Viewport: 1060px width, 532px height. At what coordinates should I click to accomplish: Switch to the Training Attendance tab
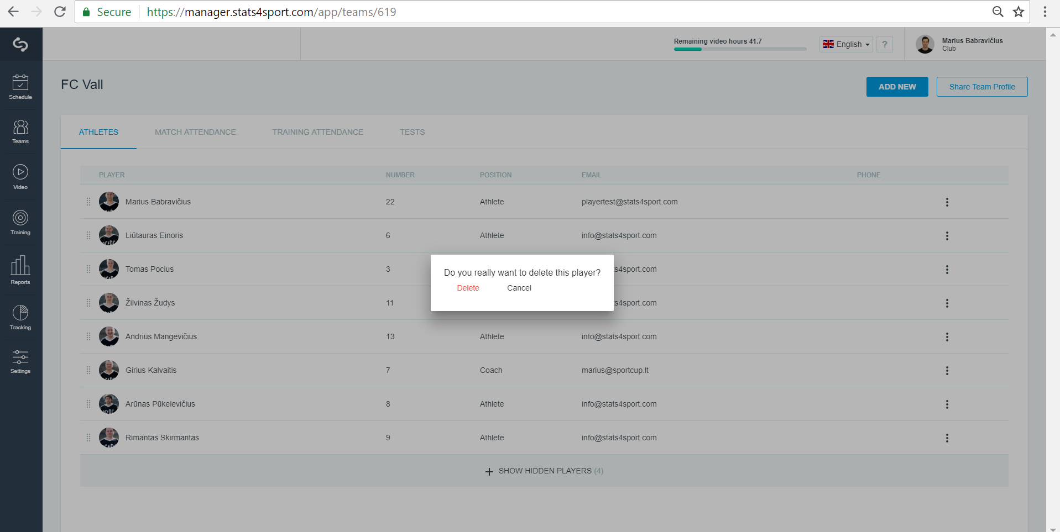tap(318, 132)
